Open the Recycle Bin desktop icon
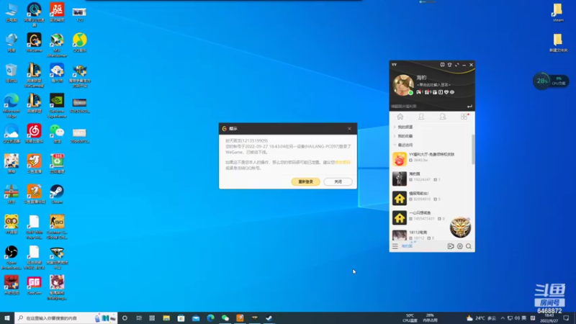This screenshot has width=576, height=324. click(x=12, y=73)
